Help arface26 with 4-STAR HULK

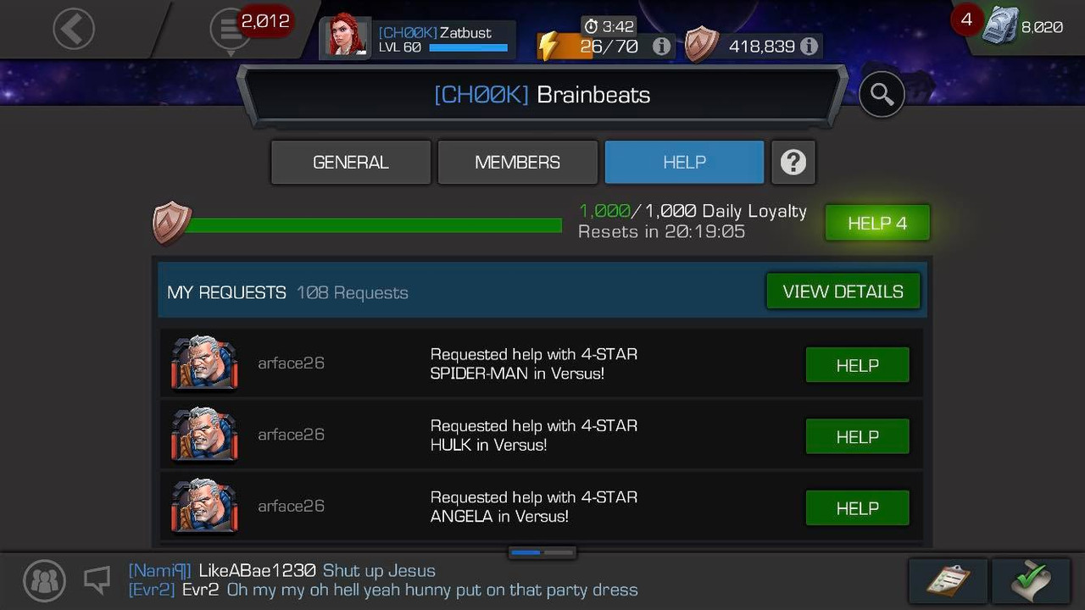tap(857, 437)
